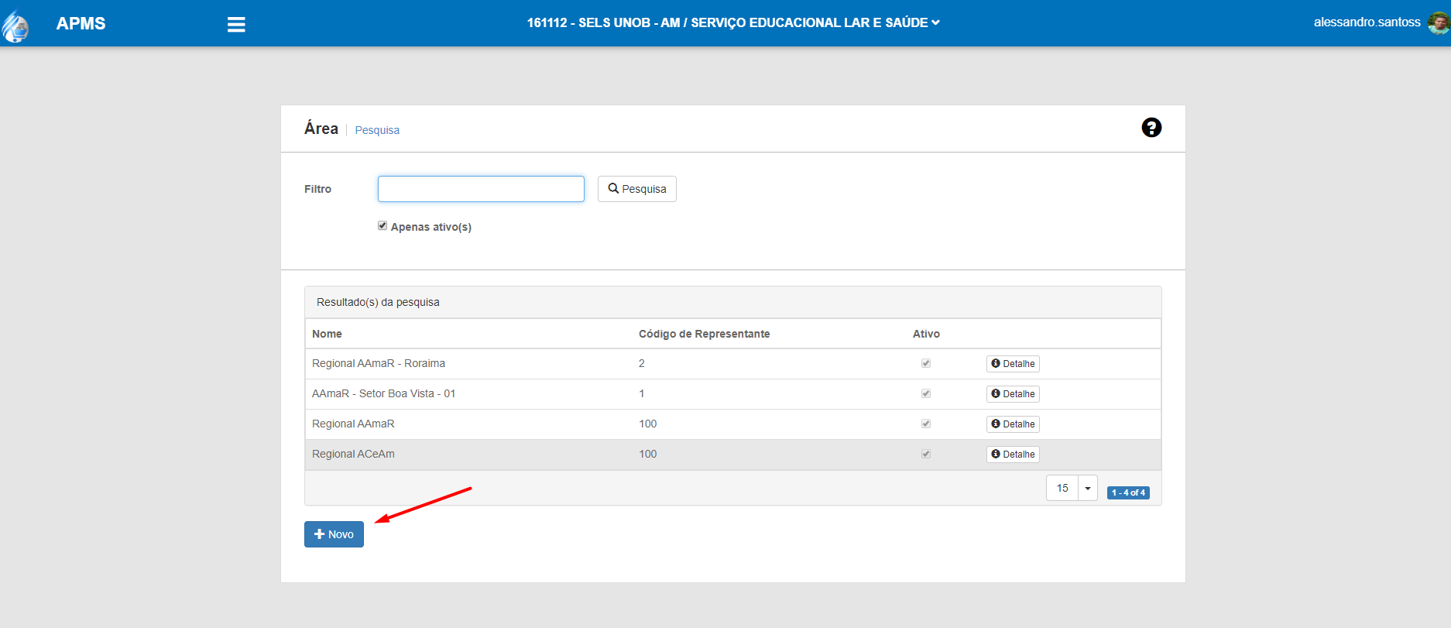The image size is (1451, 628).
Task: Open Detalhe for AAmaR - Setor Boa Vista - 01
Action: point(1013,394)
